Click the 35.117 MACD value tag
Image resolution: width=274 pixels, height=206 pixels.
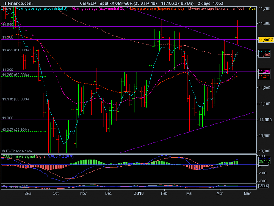coord(264,161)
